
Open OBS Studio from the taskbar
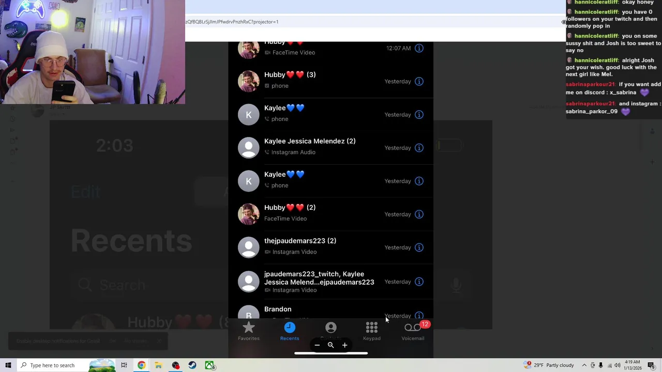(x=175, y=365)
